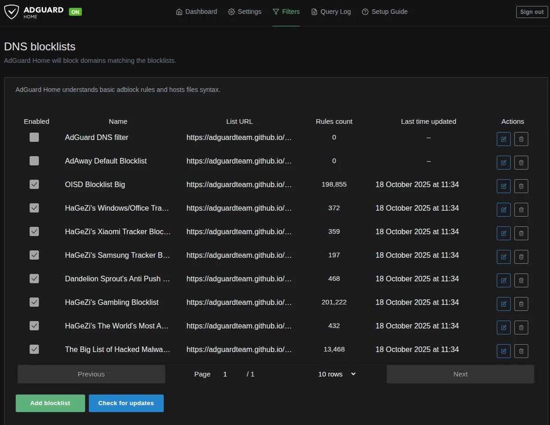Go to the Dashboard tab

(197, 12)
